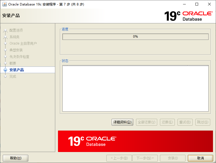The height and width of the screenshot is (163, 216).
Task: Minimize the installer window
Action: [x=184, y=4]
